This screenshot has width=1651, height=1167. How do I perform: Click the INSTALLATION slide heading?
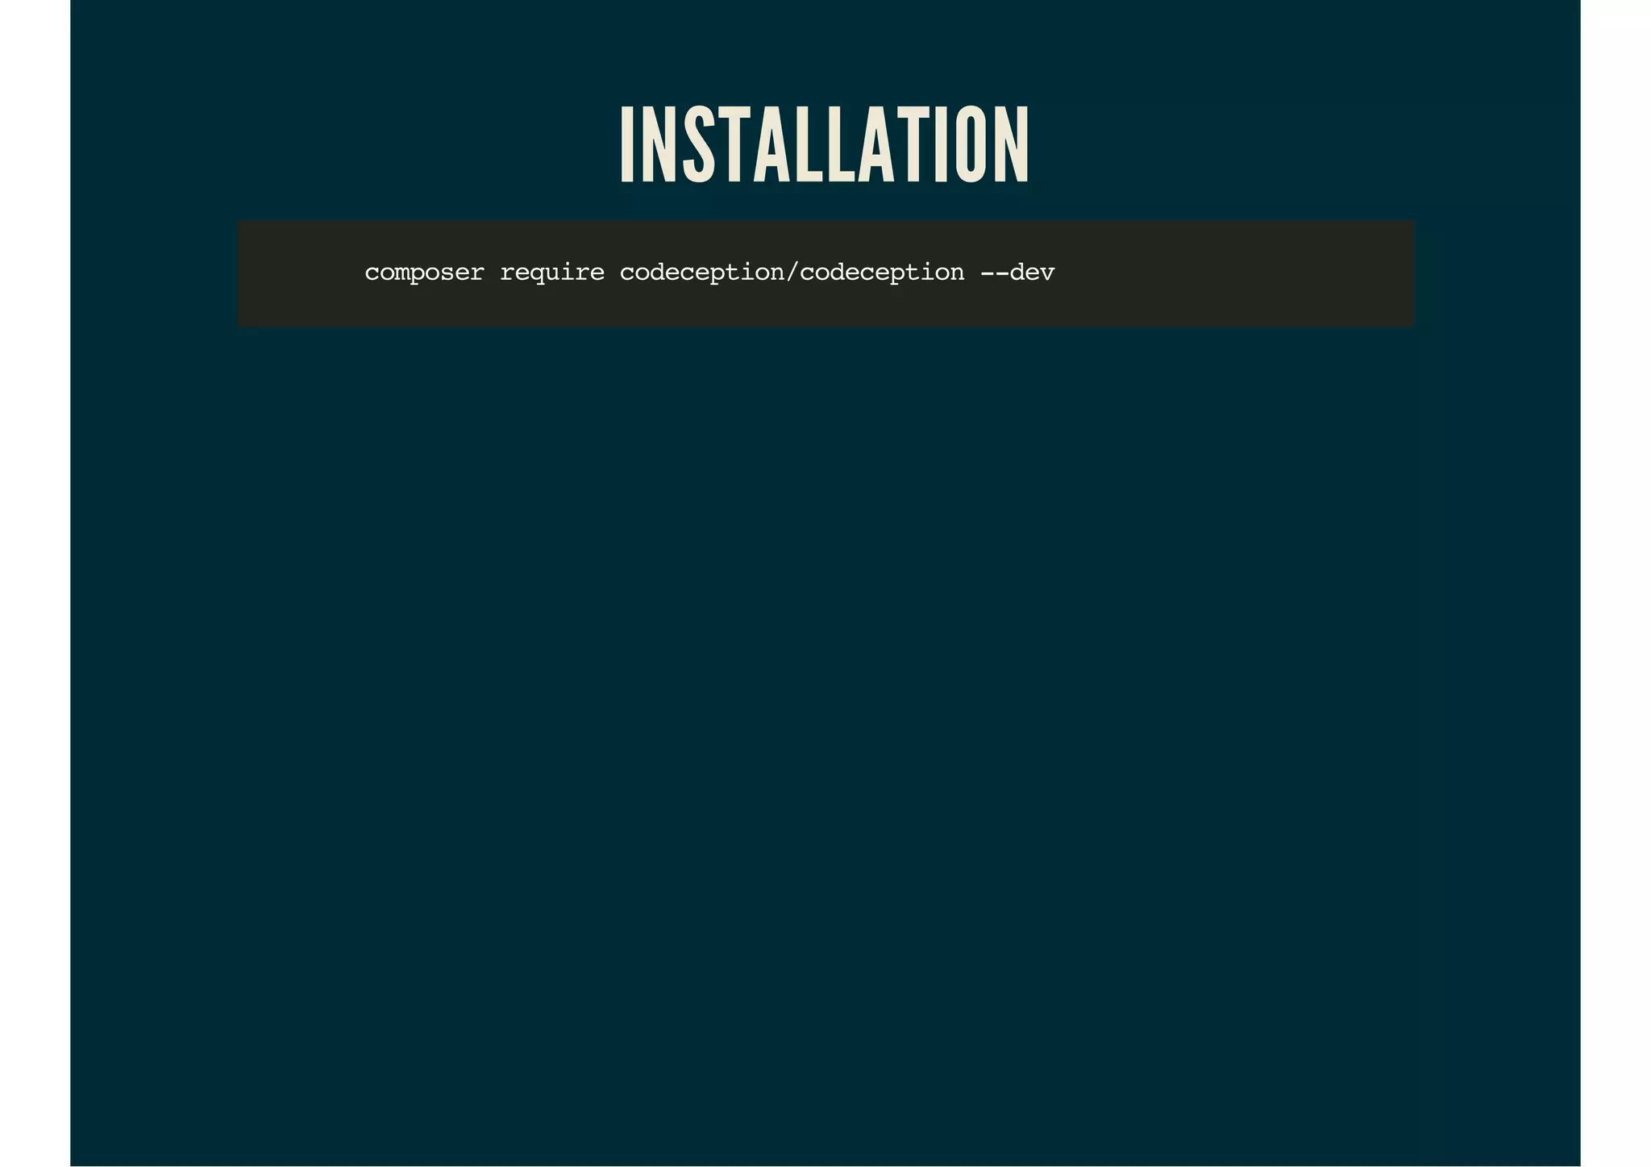tap(825, 144)
